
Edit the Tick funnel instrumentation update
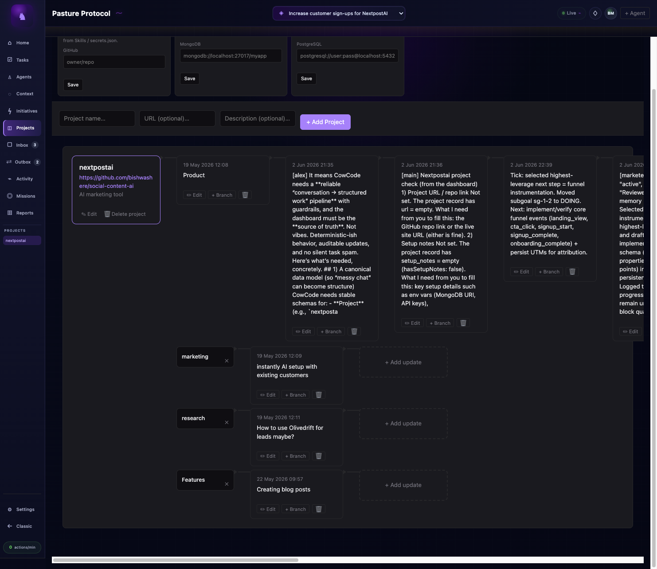click(x=521, y=272)
